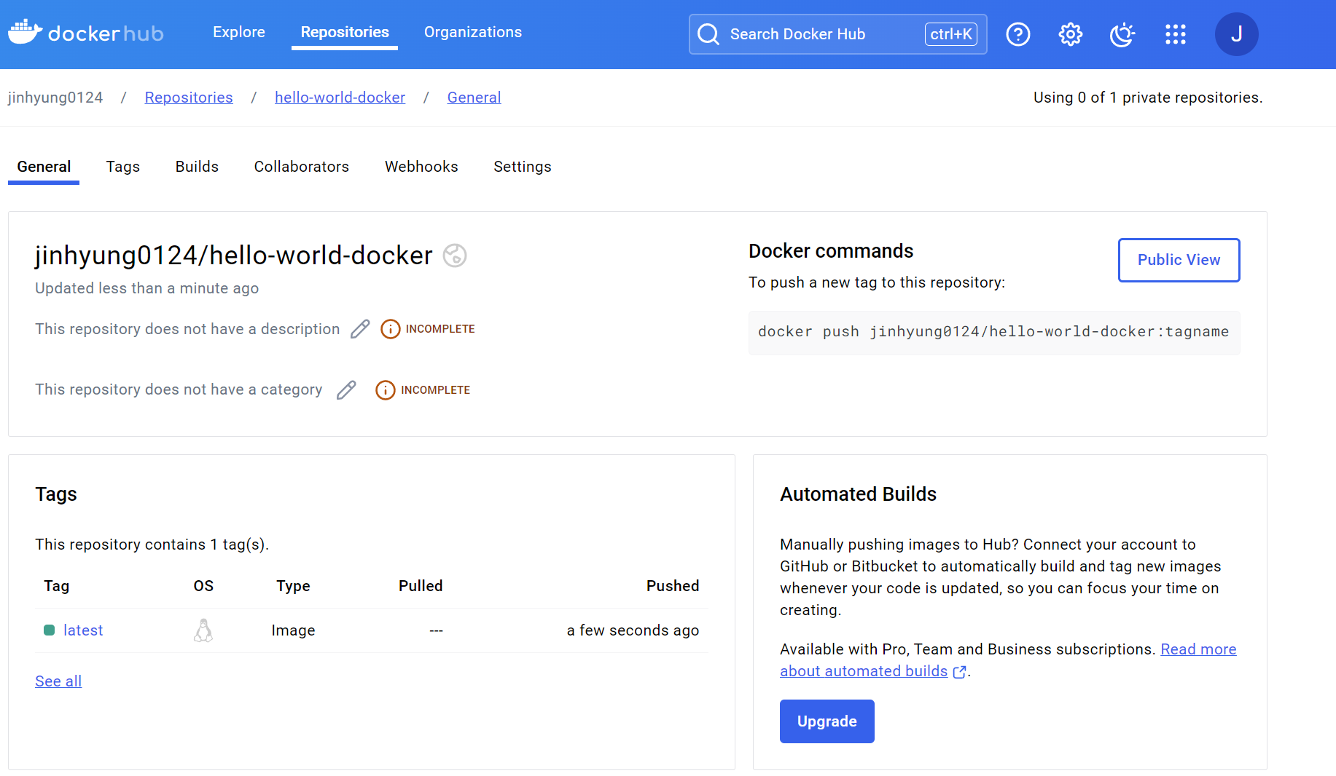Open the apps grid icon
Viewport: 1336px width, 776px height.
tap(1175, 34)
